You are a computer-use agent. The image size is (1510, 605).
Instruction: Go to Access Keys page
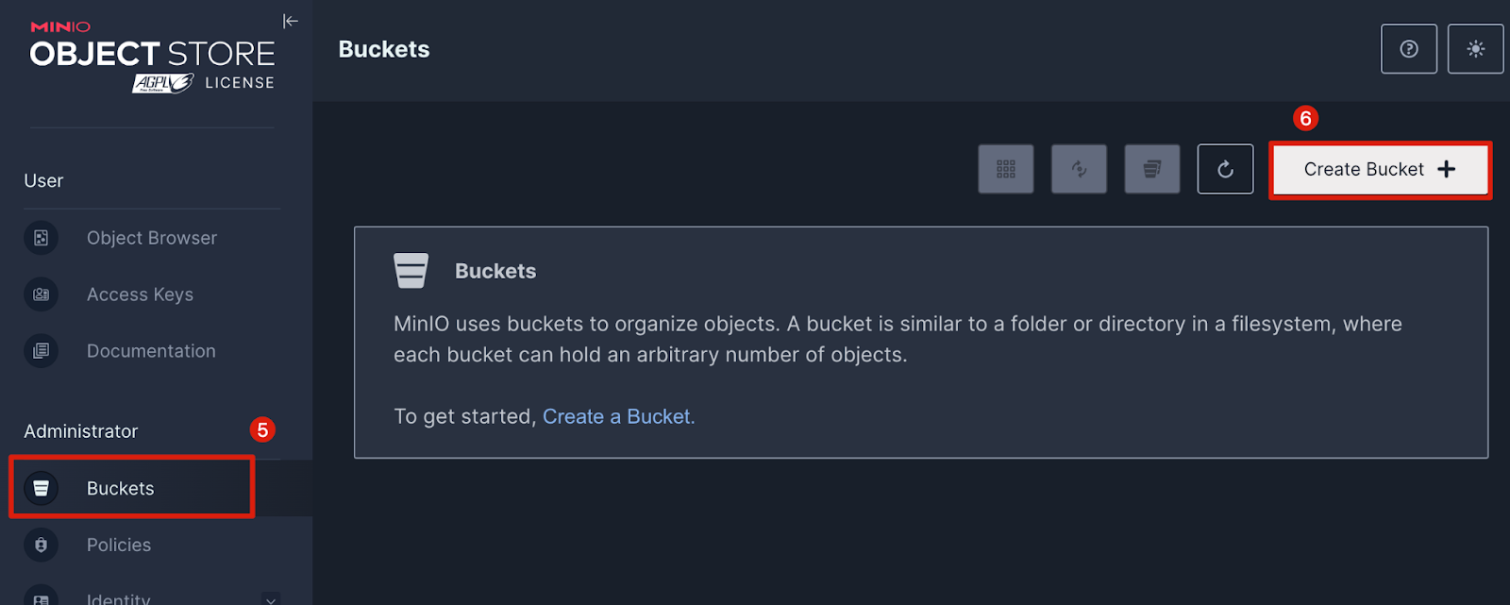140,294
